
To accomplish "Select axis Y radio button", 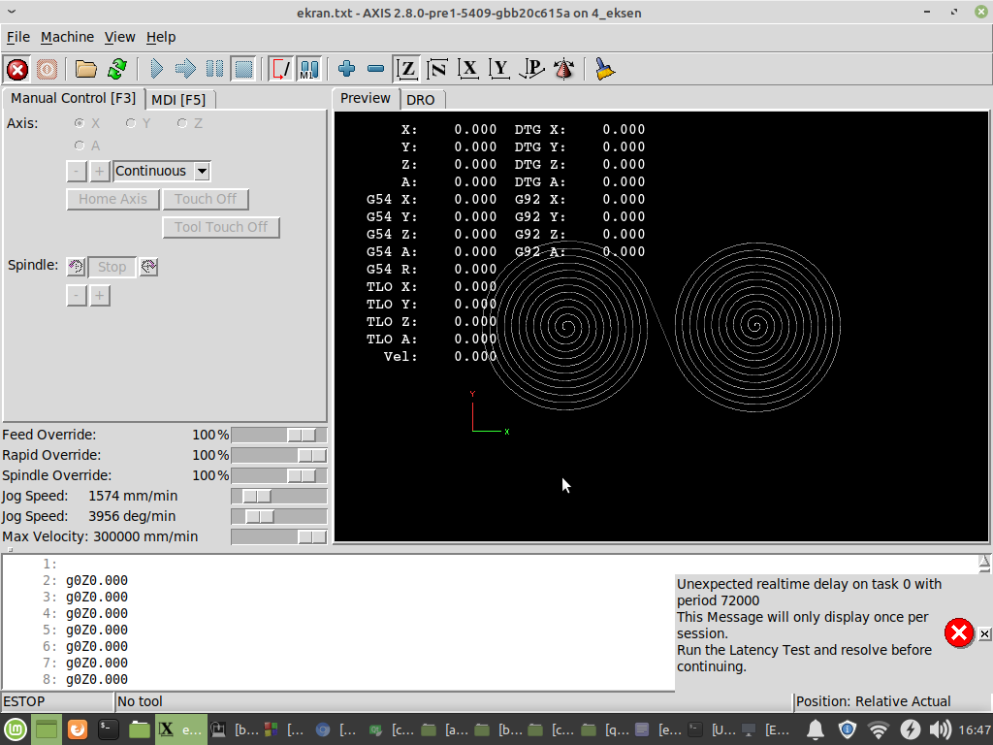I will [131, 123].
